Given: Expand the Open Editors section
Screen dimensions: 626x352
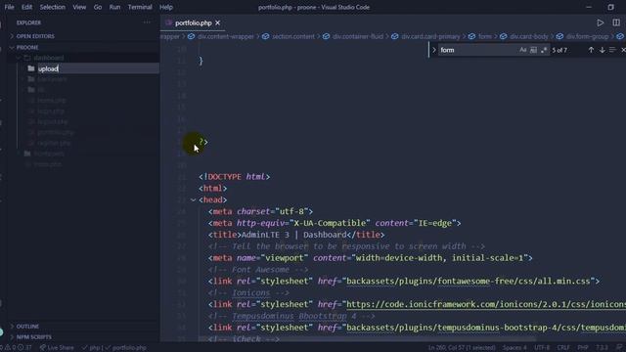Looking at the screenshot, I should point(35,36).
